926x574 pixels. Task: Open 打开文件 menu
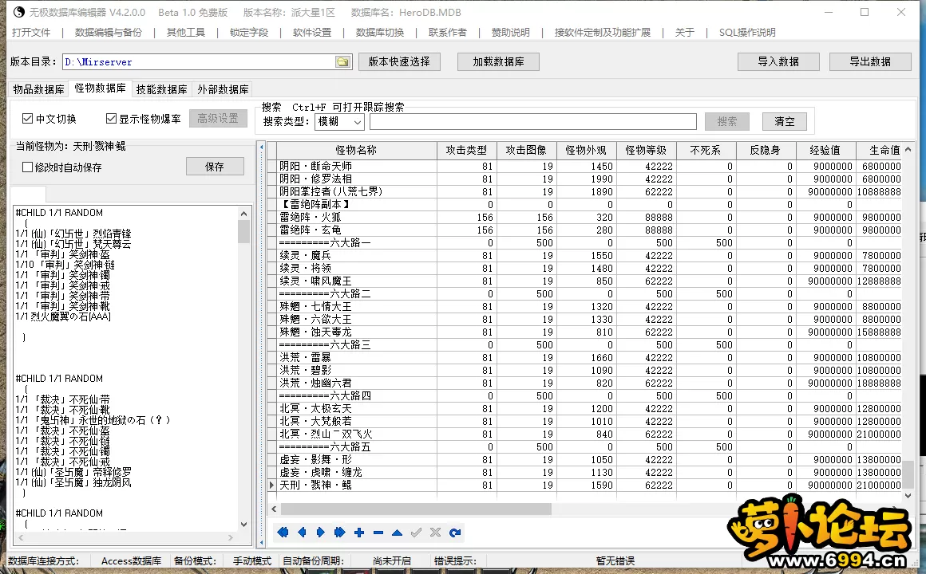click(31, 33)
